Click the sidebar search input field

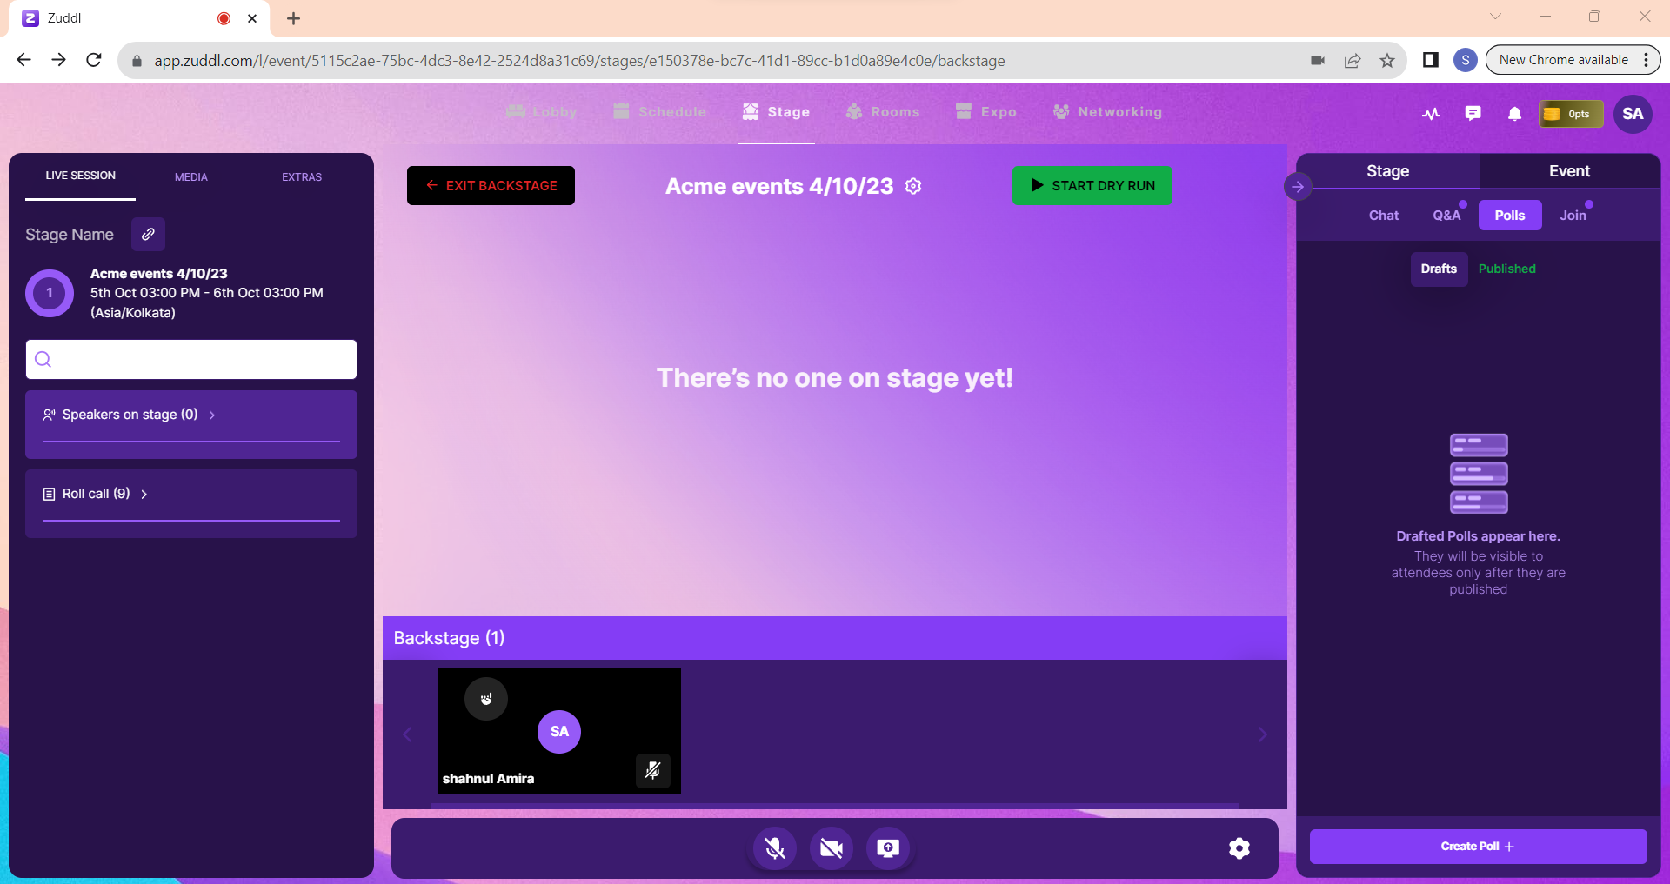click(x=191, y=359)
